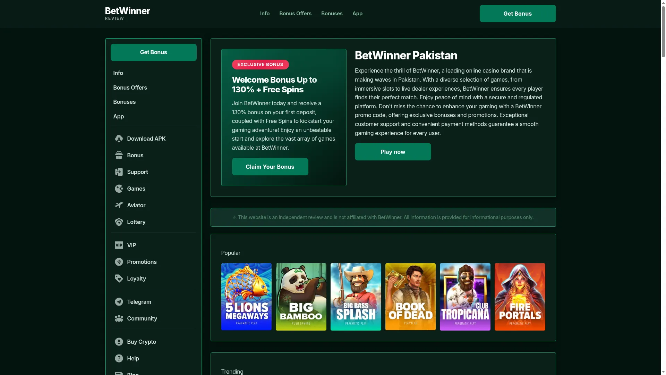Click the Games icon in sidebar

pyautogui.click(x=119, y=189)
